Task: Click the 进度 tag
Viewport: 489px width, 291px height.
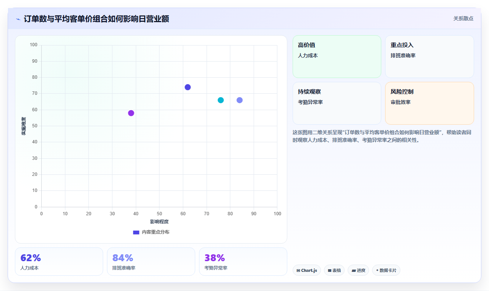Action: pos(358,270)
